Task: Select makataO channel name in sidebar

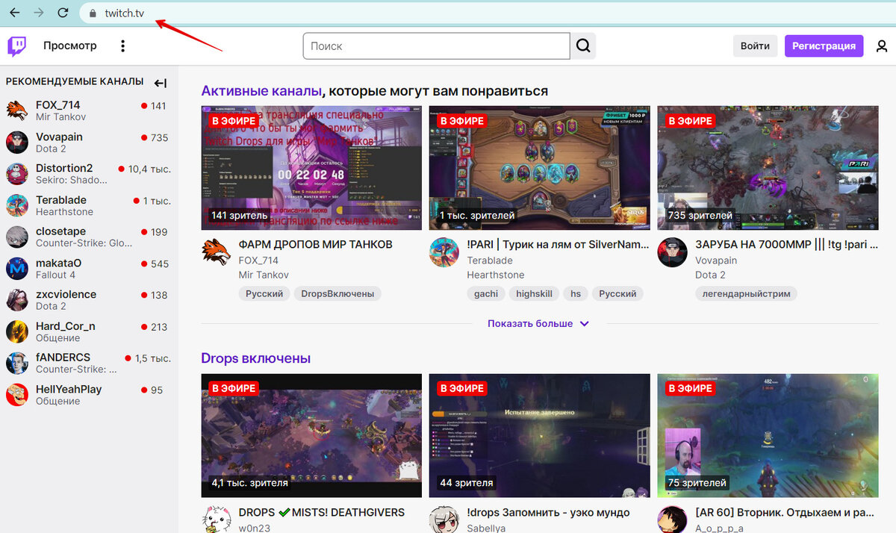Action: pyautogui.click(x=59, y=263)
